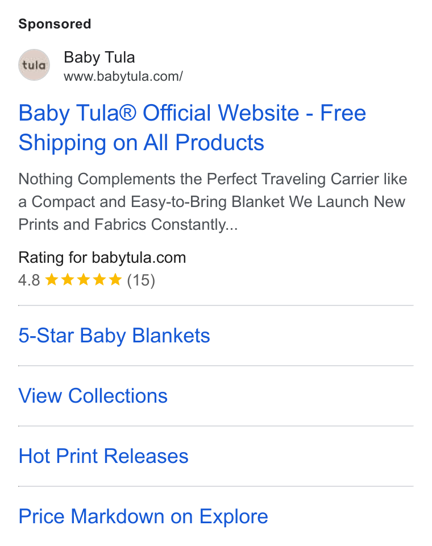Open the Hot Print Releases sitelink
The image size is (432, 546).
(103, 456)
